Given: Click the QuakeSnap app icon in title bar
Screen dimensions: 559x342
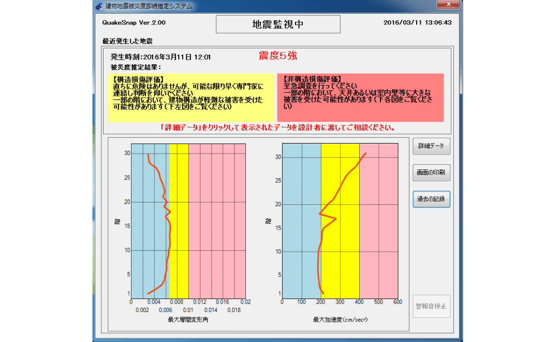Looking at the screenshot, I should tap(99, 6).
